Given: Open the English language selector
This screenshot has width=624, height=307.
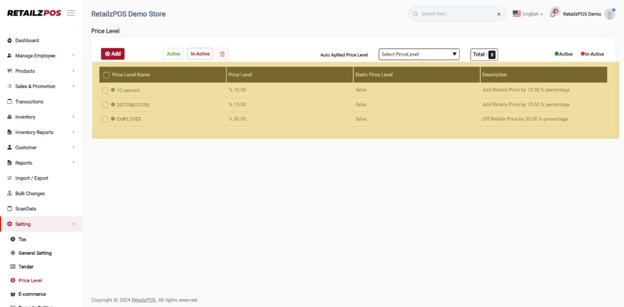Looking at the screenshot, I should pos(527,14).
